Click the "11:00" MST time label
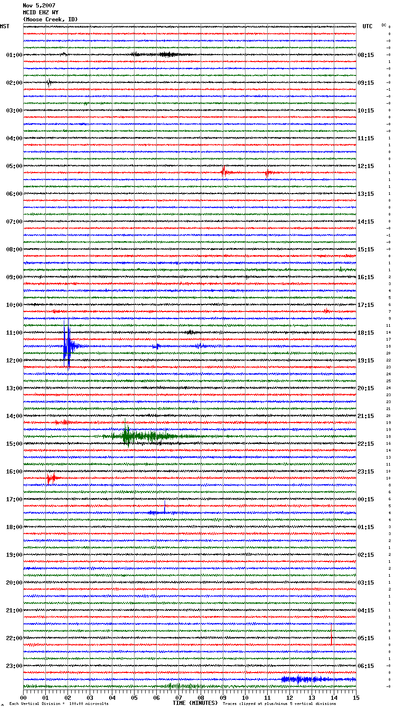Screen dimensions: 393x710 (x=14, y=333)
